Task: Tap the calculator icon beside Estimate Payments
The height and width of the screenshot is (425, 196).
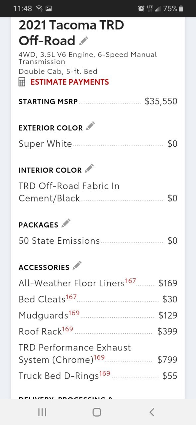Action: click(x=22, y=82)
